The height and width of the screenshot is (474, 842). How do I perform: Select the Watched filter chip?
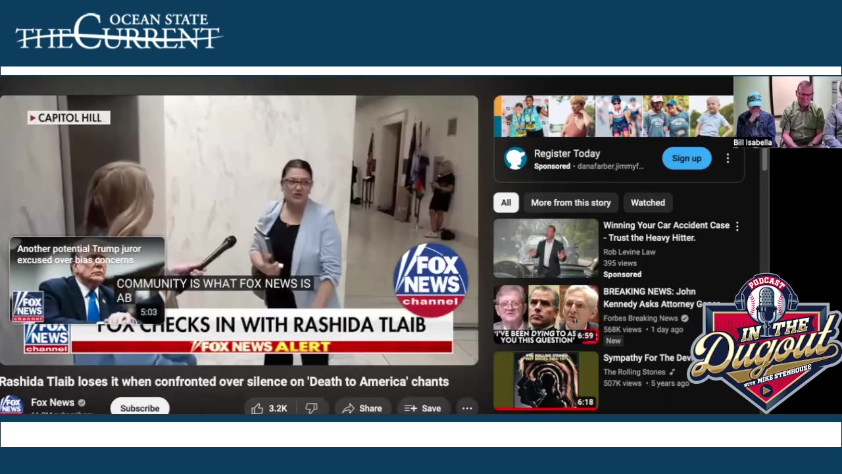[x=648, y=203]
